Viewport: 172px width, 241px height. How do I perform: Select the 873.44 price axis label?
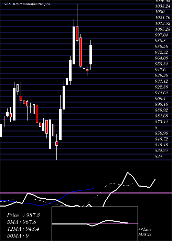[x=162, y=122]
